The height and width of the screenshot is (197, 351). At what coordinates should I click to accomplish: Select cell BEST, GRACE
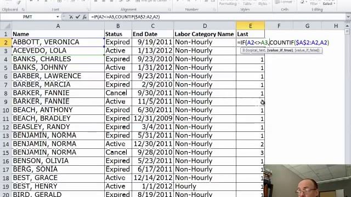[x=58, y=178]
